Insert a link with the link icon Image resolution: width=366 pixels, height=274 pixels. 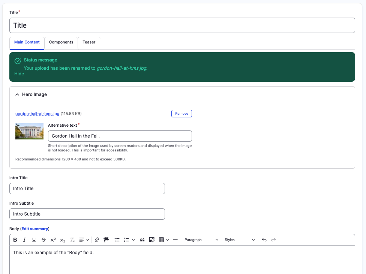97,240
